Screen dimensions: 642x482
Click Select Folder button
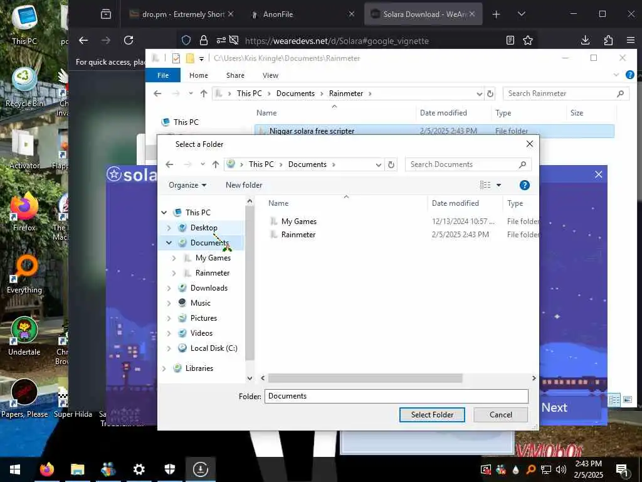click(432, 414)
